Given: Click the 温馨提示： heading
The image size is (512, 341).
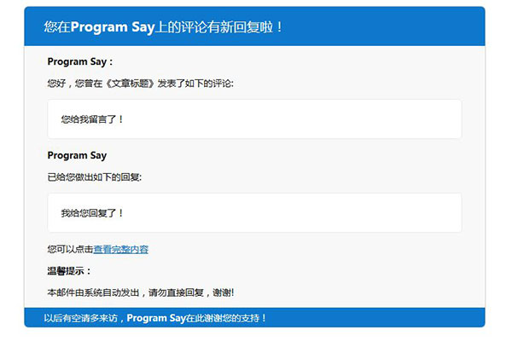Looking at the screenshot, I should click(x=69, y=271).
